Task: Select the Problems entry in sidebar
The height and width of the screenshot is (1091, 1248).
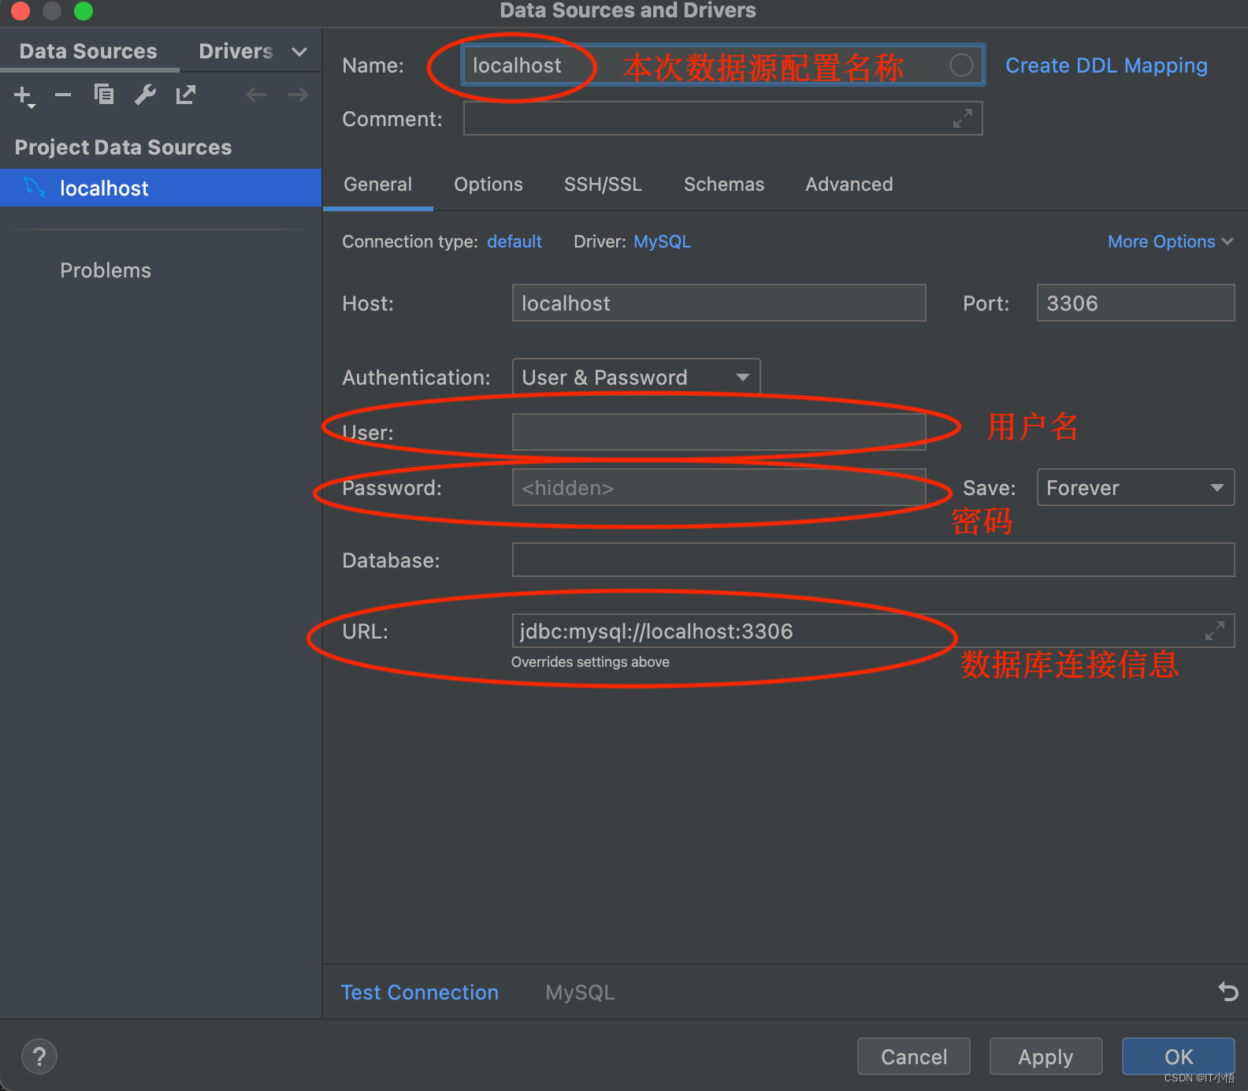Action: (106, 270)
